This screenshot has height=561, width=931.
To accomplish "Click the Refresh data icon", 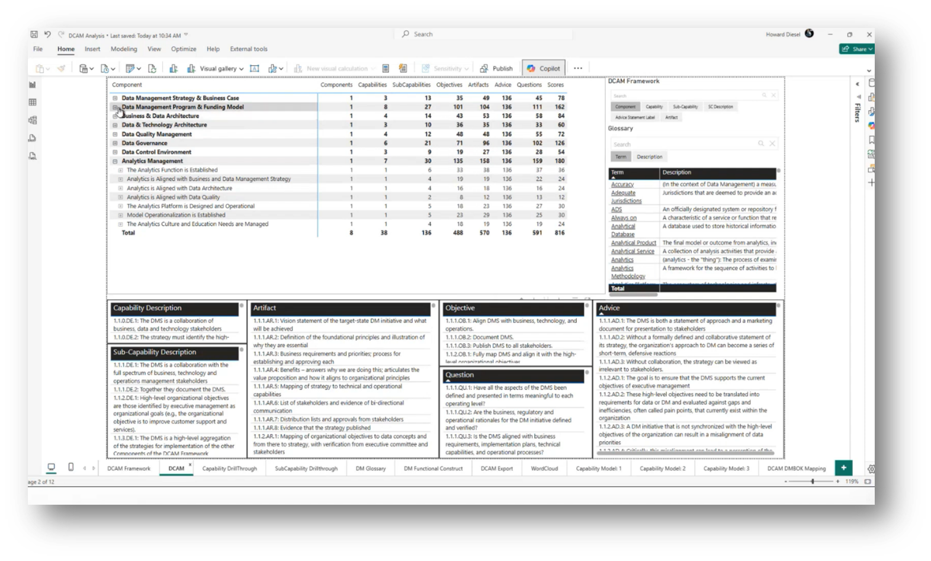I will (x=152, y=69).
